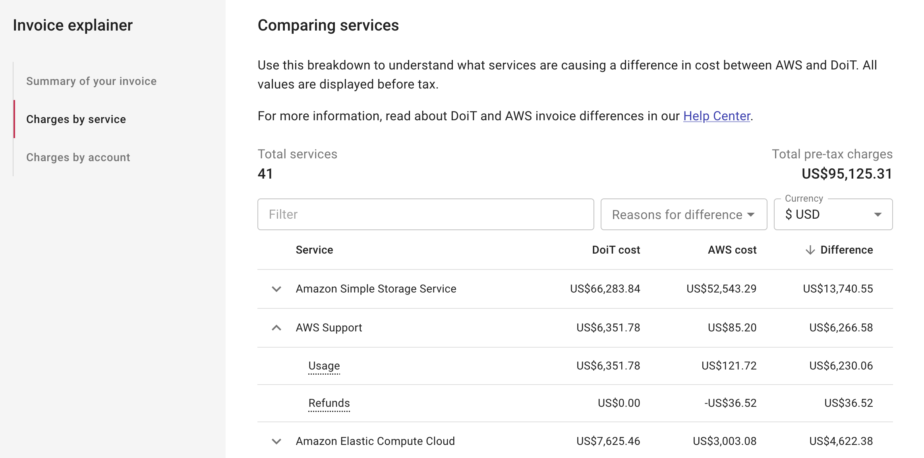The height and width of the screenshot is (458, 924).
Task: Click the Usage sub-item label
Action: [324, 366]
